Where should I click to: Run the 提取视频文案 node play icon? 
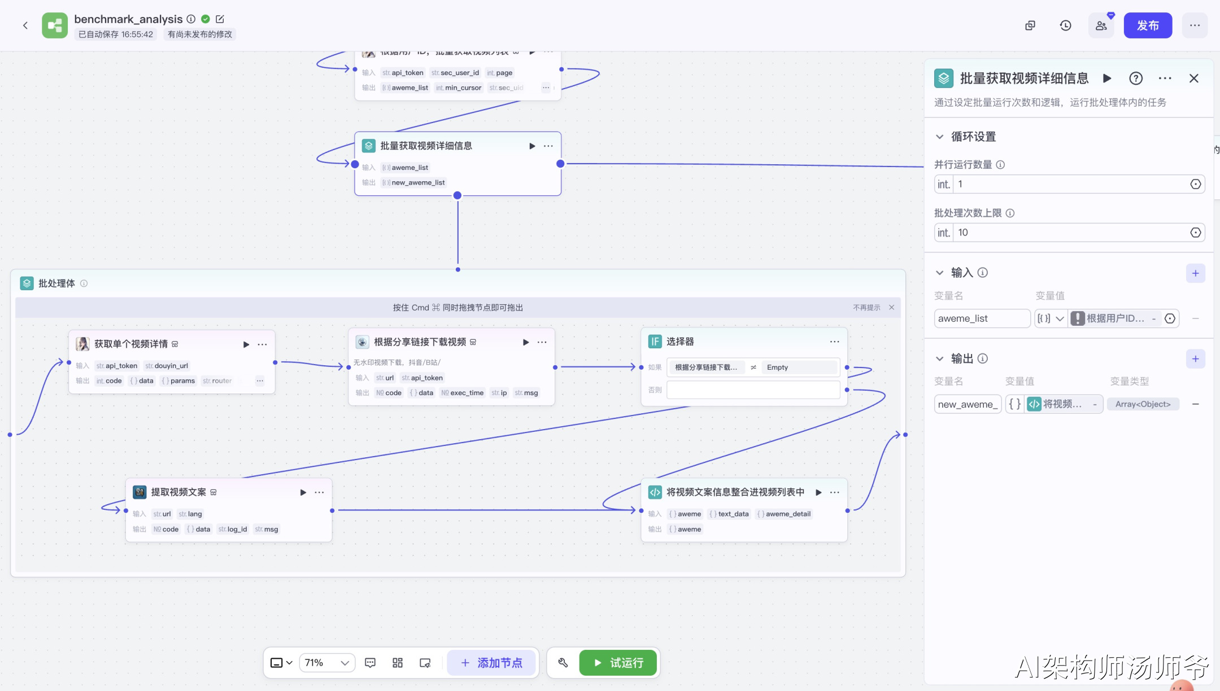(303, 492)
